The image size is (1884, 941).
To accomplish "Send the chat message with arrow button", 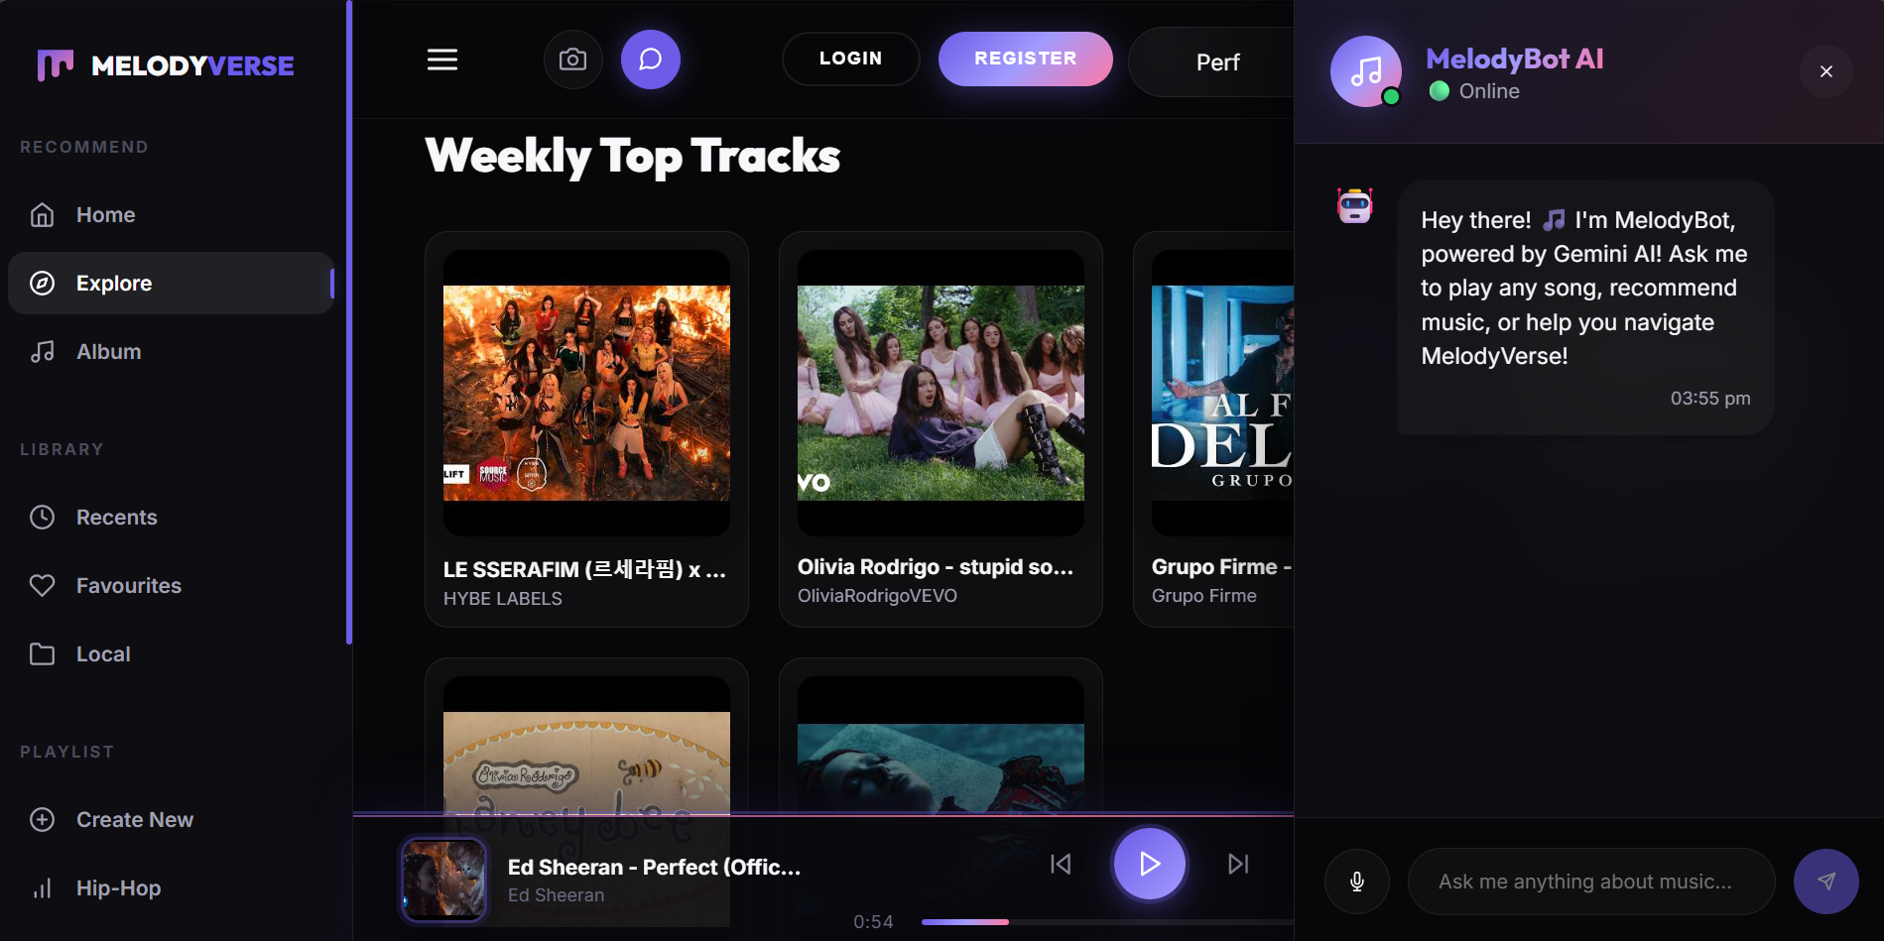I will click(x=1825, y=882).
